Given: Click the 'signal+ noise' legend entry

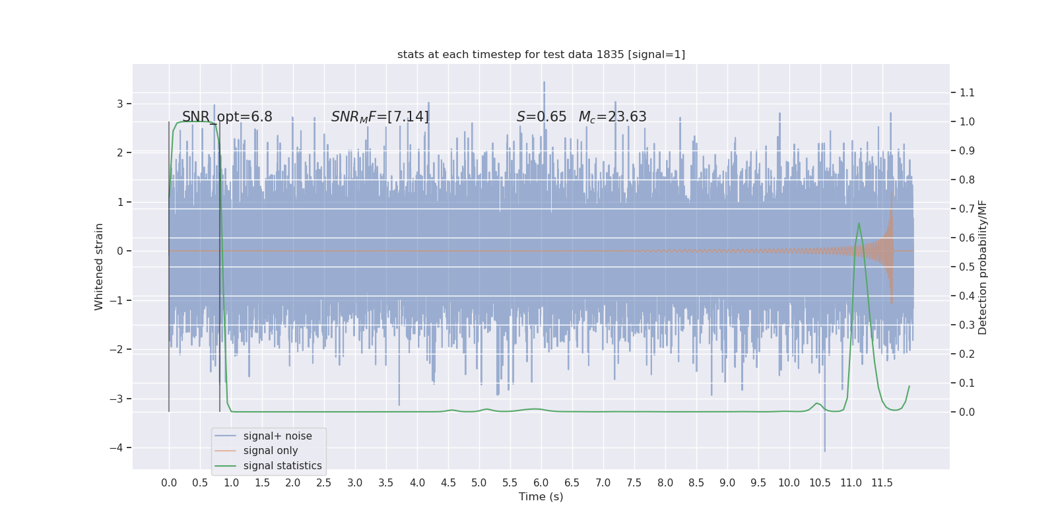Looking at the screenshot, I should click(278, 436).
